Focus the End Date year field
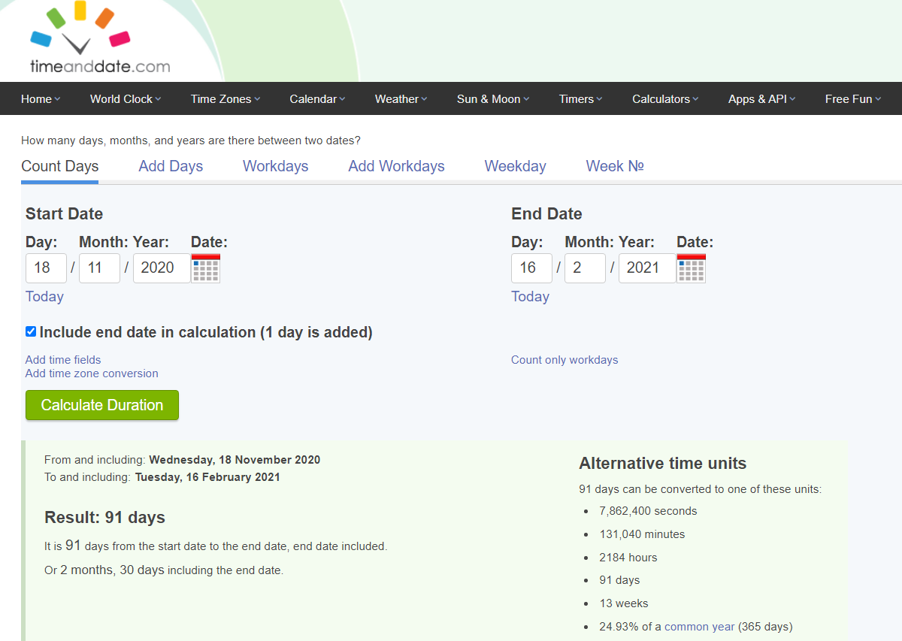Image resolution: width=902 pixels, height=641 pixels. tap(646, 268)
